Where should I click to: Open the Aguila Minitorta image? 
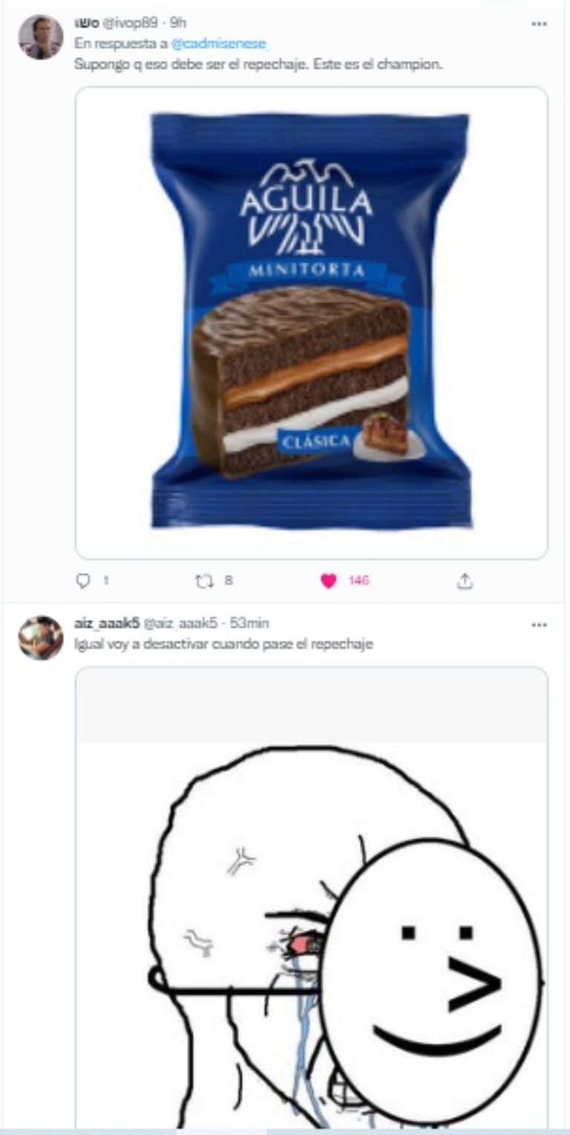312,323
